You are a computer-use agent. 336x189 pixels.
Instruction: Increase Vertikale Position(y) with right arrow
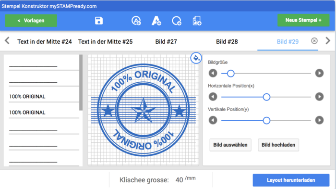click(x=319, y=120)
